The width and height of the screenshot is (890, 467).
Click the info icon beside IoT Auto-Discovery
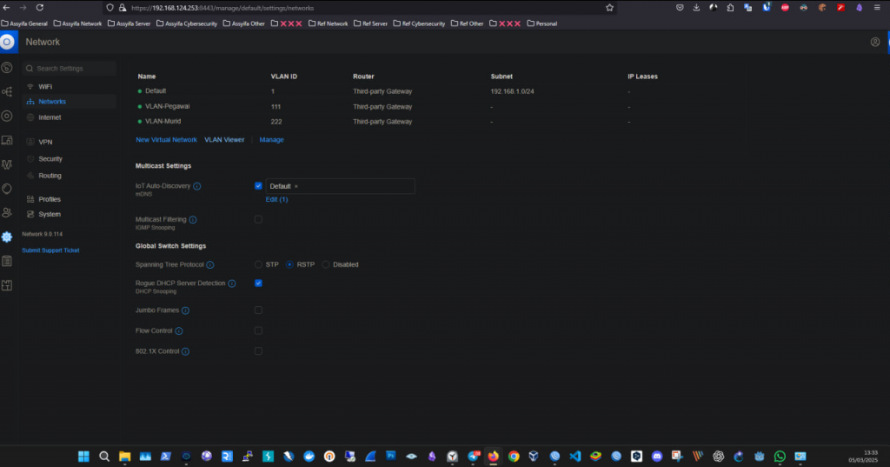click(197, 186)
